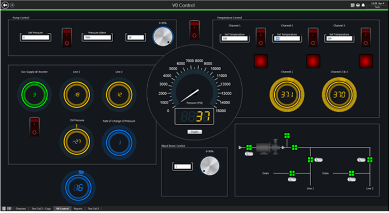
Task: Click the Tech user button in top right
Action: pos(377,7)
